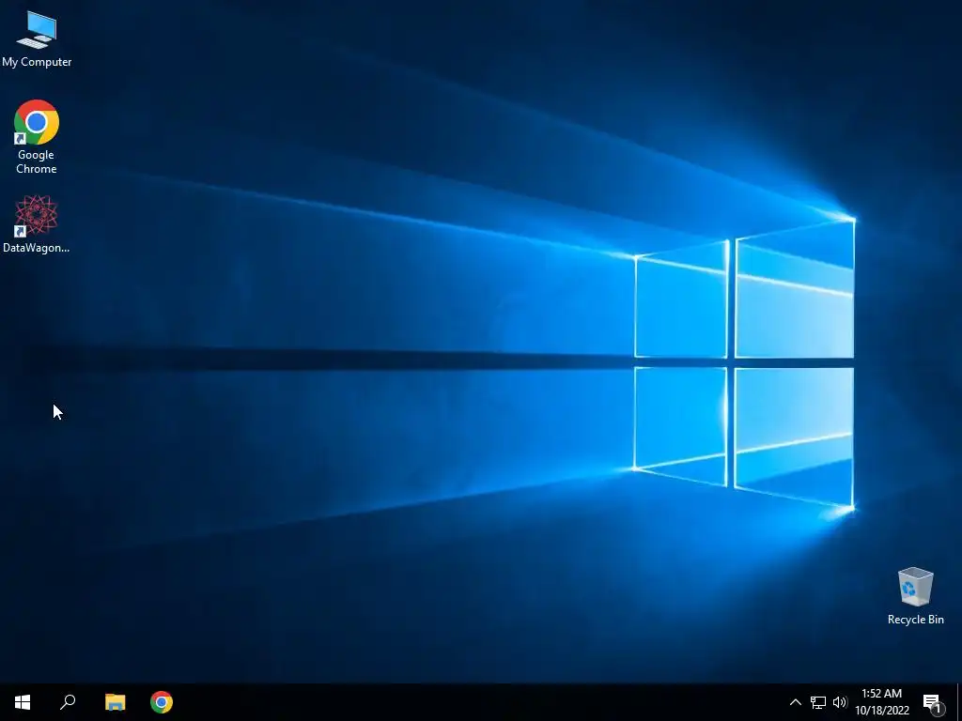Open the taskbar search magnifier

pyautogui.click(x=68, y=702)
